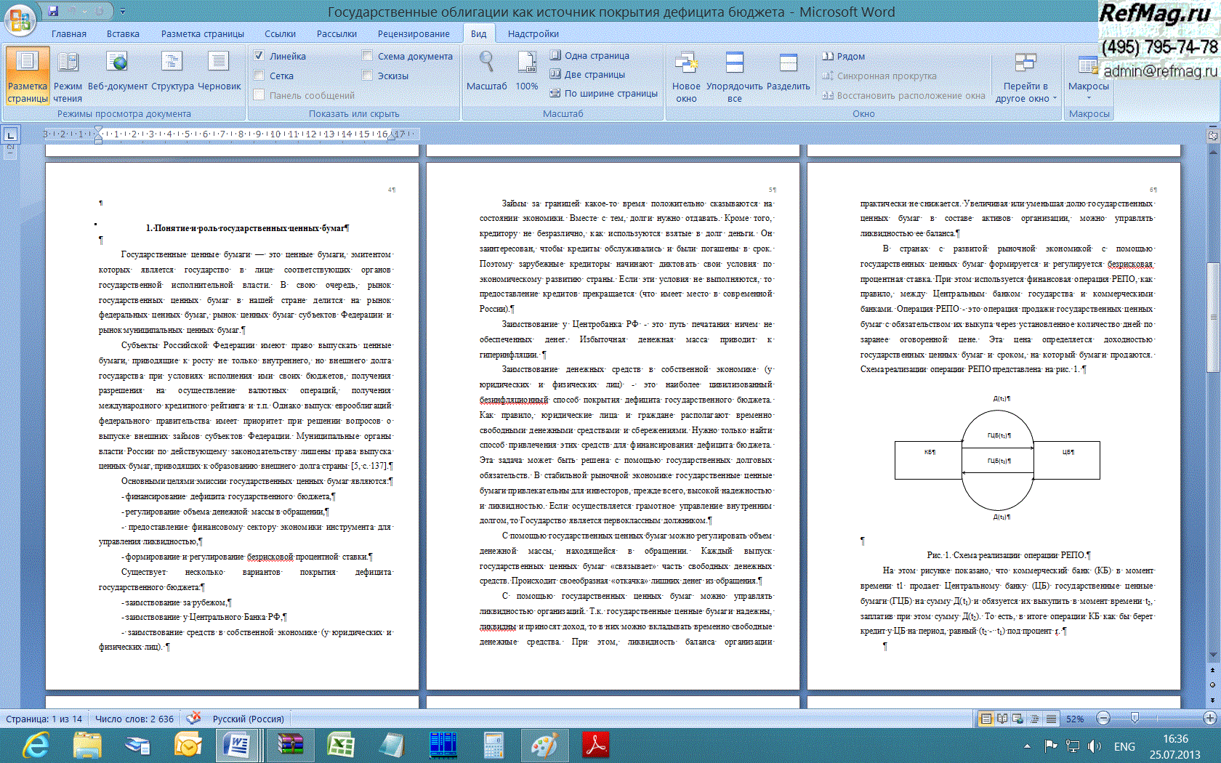Toggle Схема документа checkbox
This screenshot has height=763, width=1221.
pyautogui.click(x=367, y=56)
